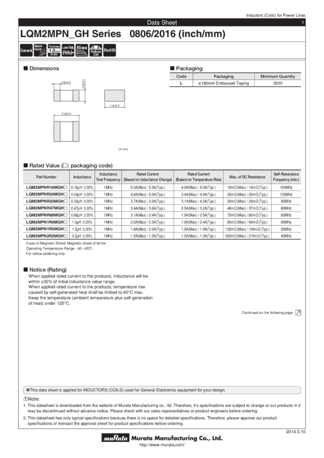Click the Murata logo at the bottom
Viewport: 324px width, 458px height.
[115, 438]
